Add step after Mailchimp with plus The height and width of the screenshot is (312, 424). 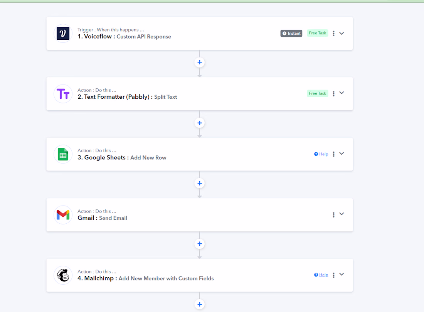pos(200,304)
